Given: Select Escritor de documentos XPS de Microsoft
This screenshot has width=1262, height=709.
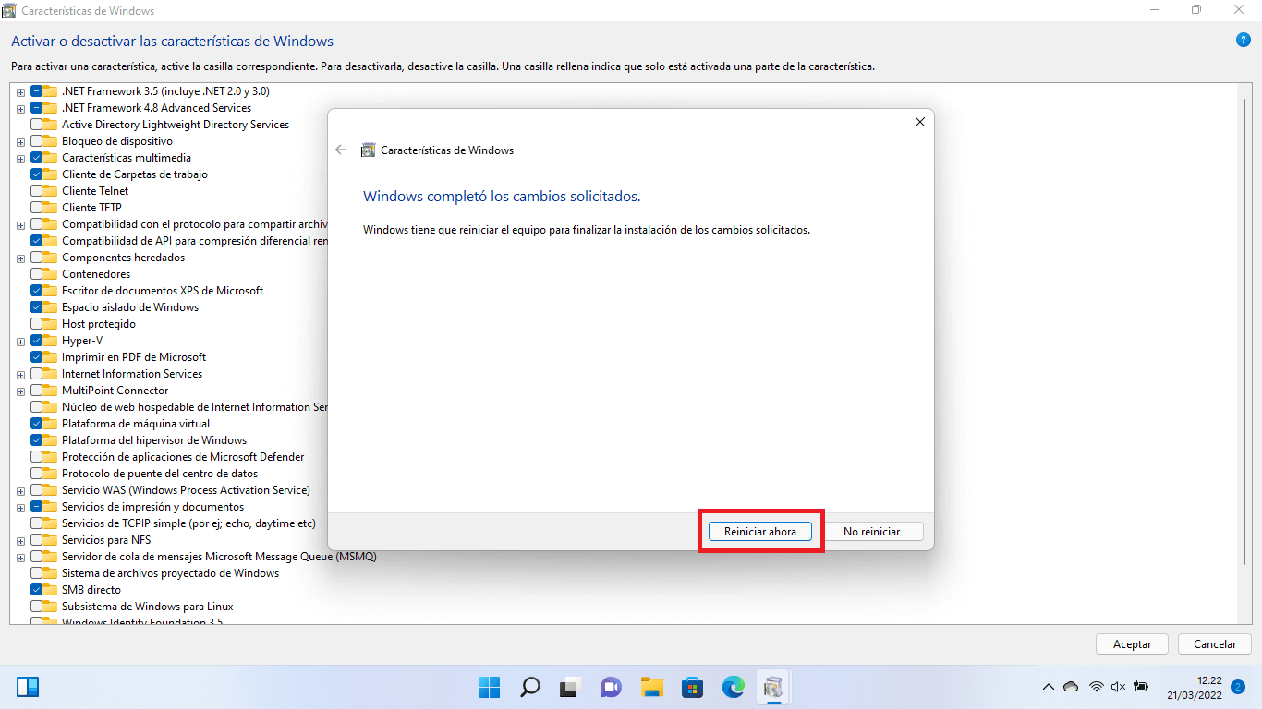Looking at the screenshot, I should (x=163, y=291).
